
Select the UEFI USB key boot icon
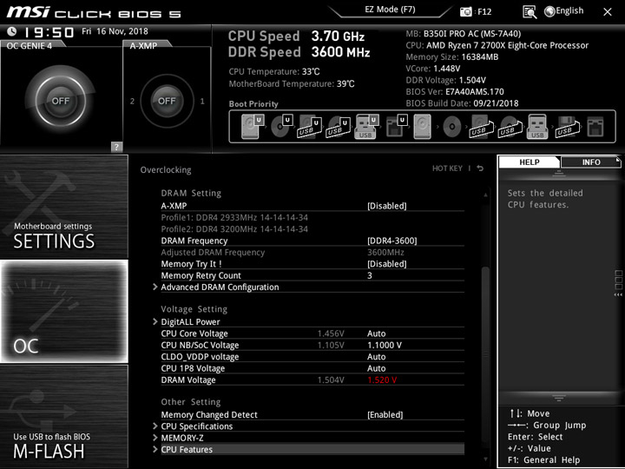(366, 127)
